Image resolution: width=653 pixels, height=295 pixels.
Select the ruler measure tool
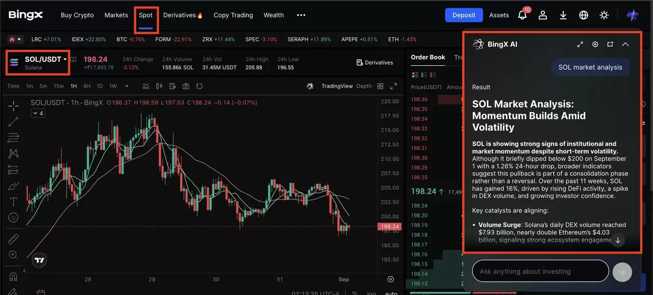click(14, 239)
